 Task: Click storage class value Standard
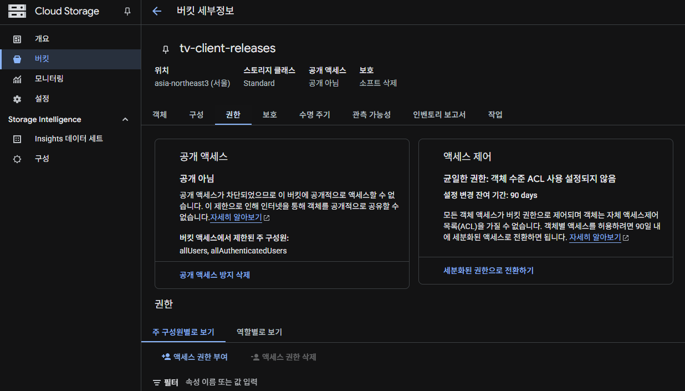click(x=259, y=83)
